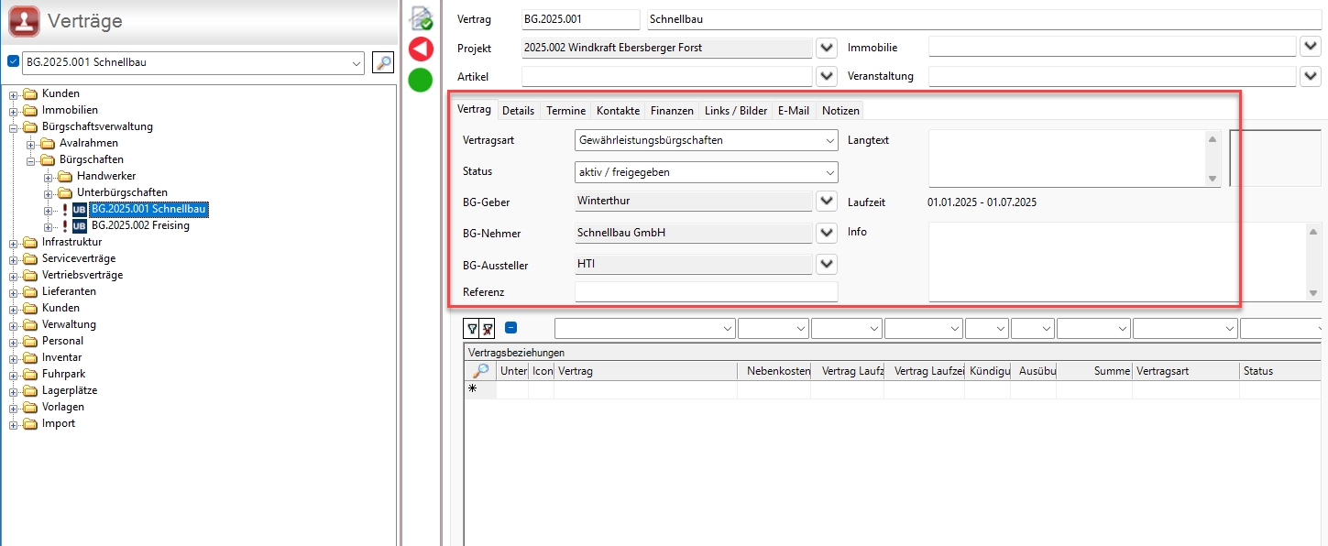Click the UB icon of BG.2025.001 Schnellbau
Screen dimensions: 1328x546
[80, 210]
